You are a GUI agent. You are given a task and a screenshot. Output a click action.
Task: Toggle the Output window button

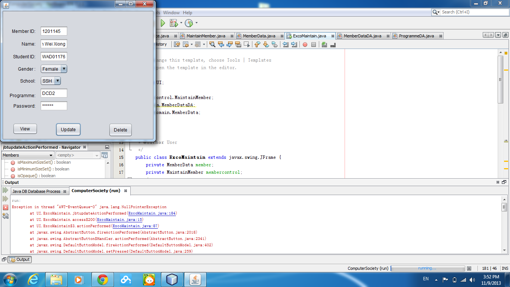point(20,259)
